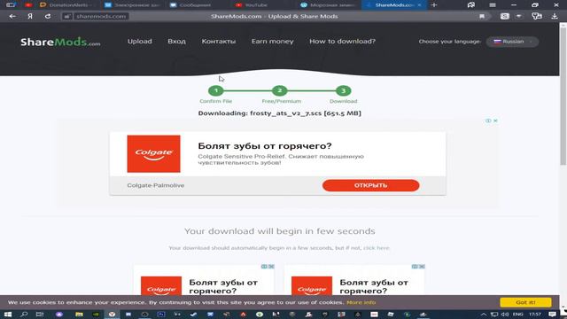Click the ShareMods.com logo
567x319 pixels.
click(x=60, y=42)
